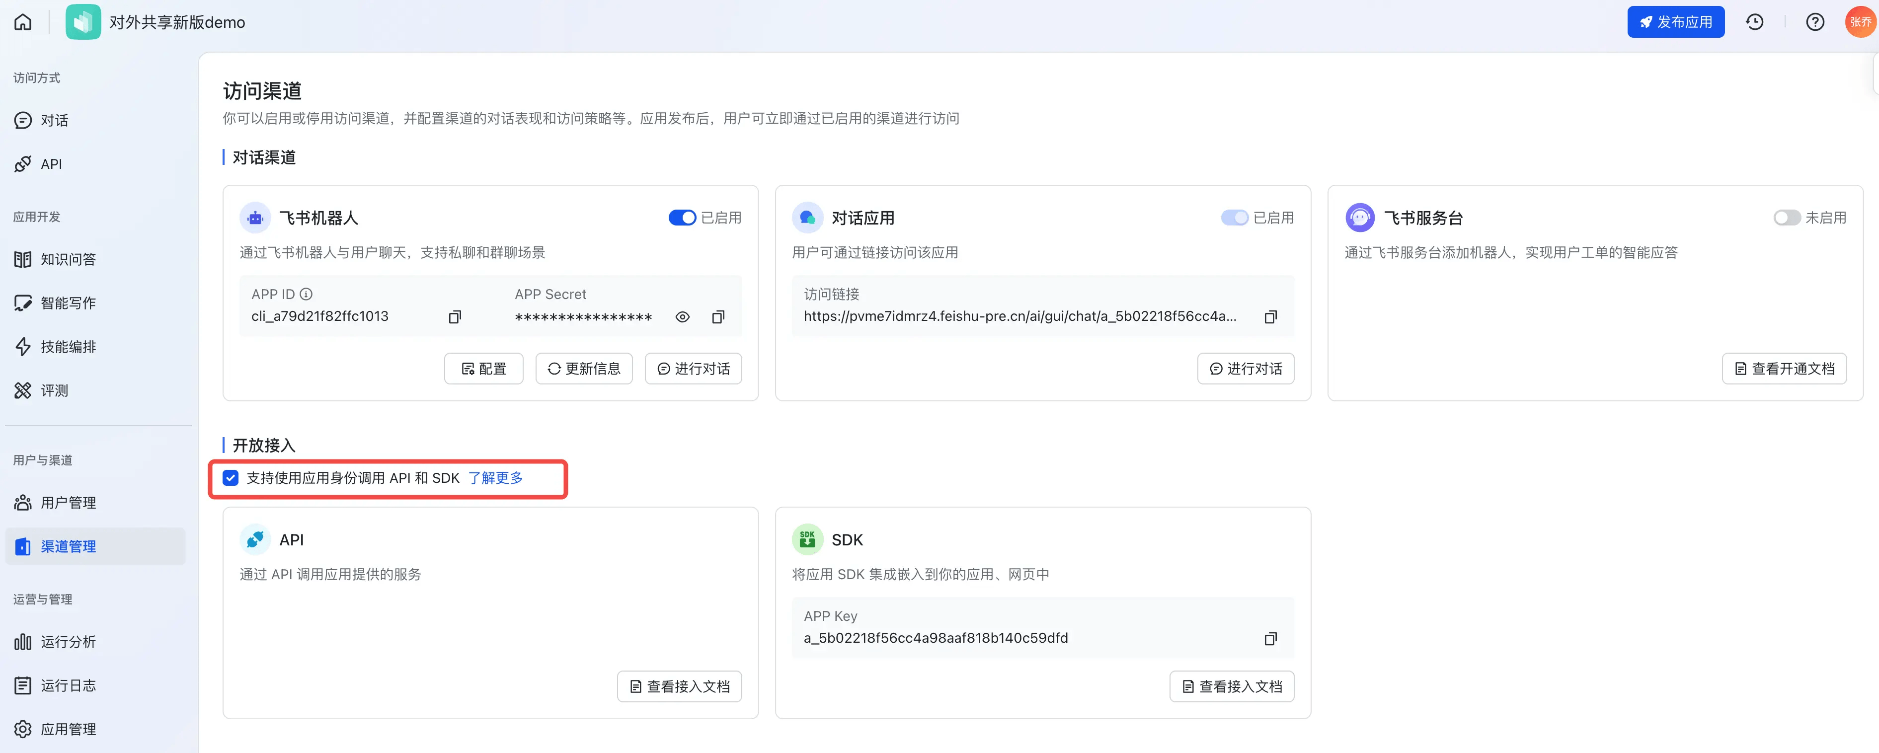1879x753 pixels.
Task: Click 进行对话 on the 对话应用 card
Action: tap(1245, 368)
